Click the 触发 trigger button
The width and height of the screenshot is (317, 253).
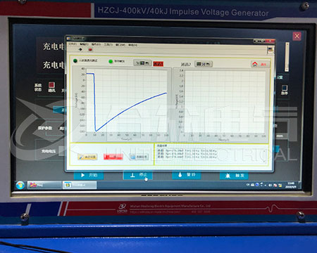[234, 176]
